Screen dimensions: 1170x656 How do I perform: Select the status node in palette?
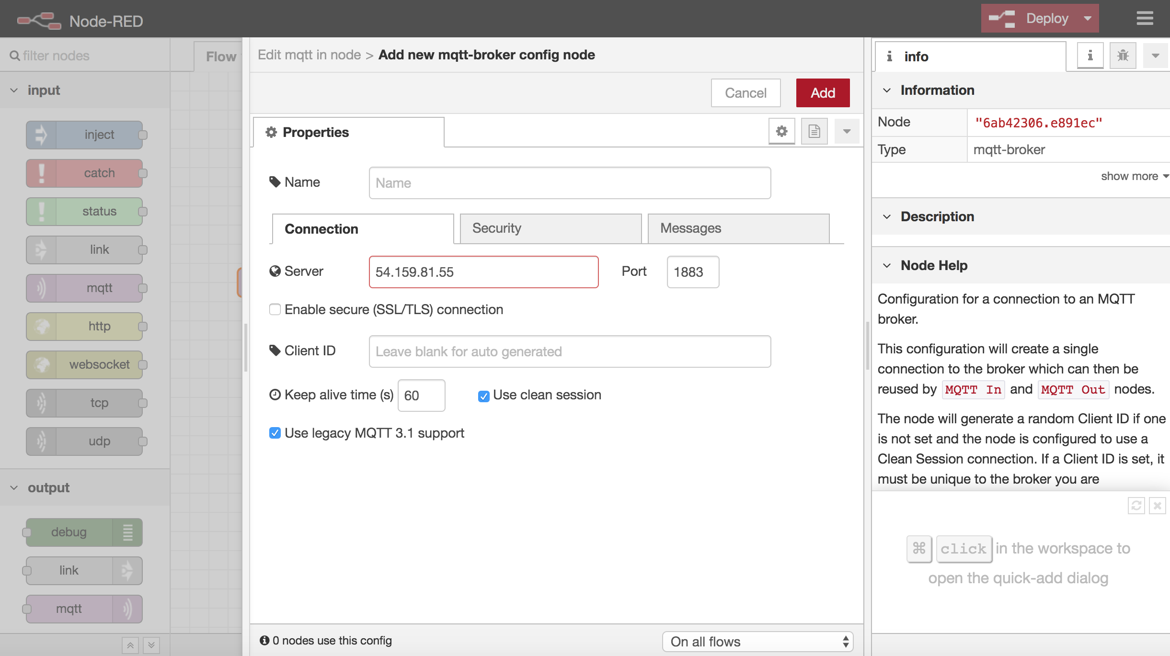(85, 211)
